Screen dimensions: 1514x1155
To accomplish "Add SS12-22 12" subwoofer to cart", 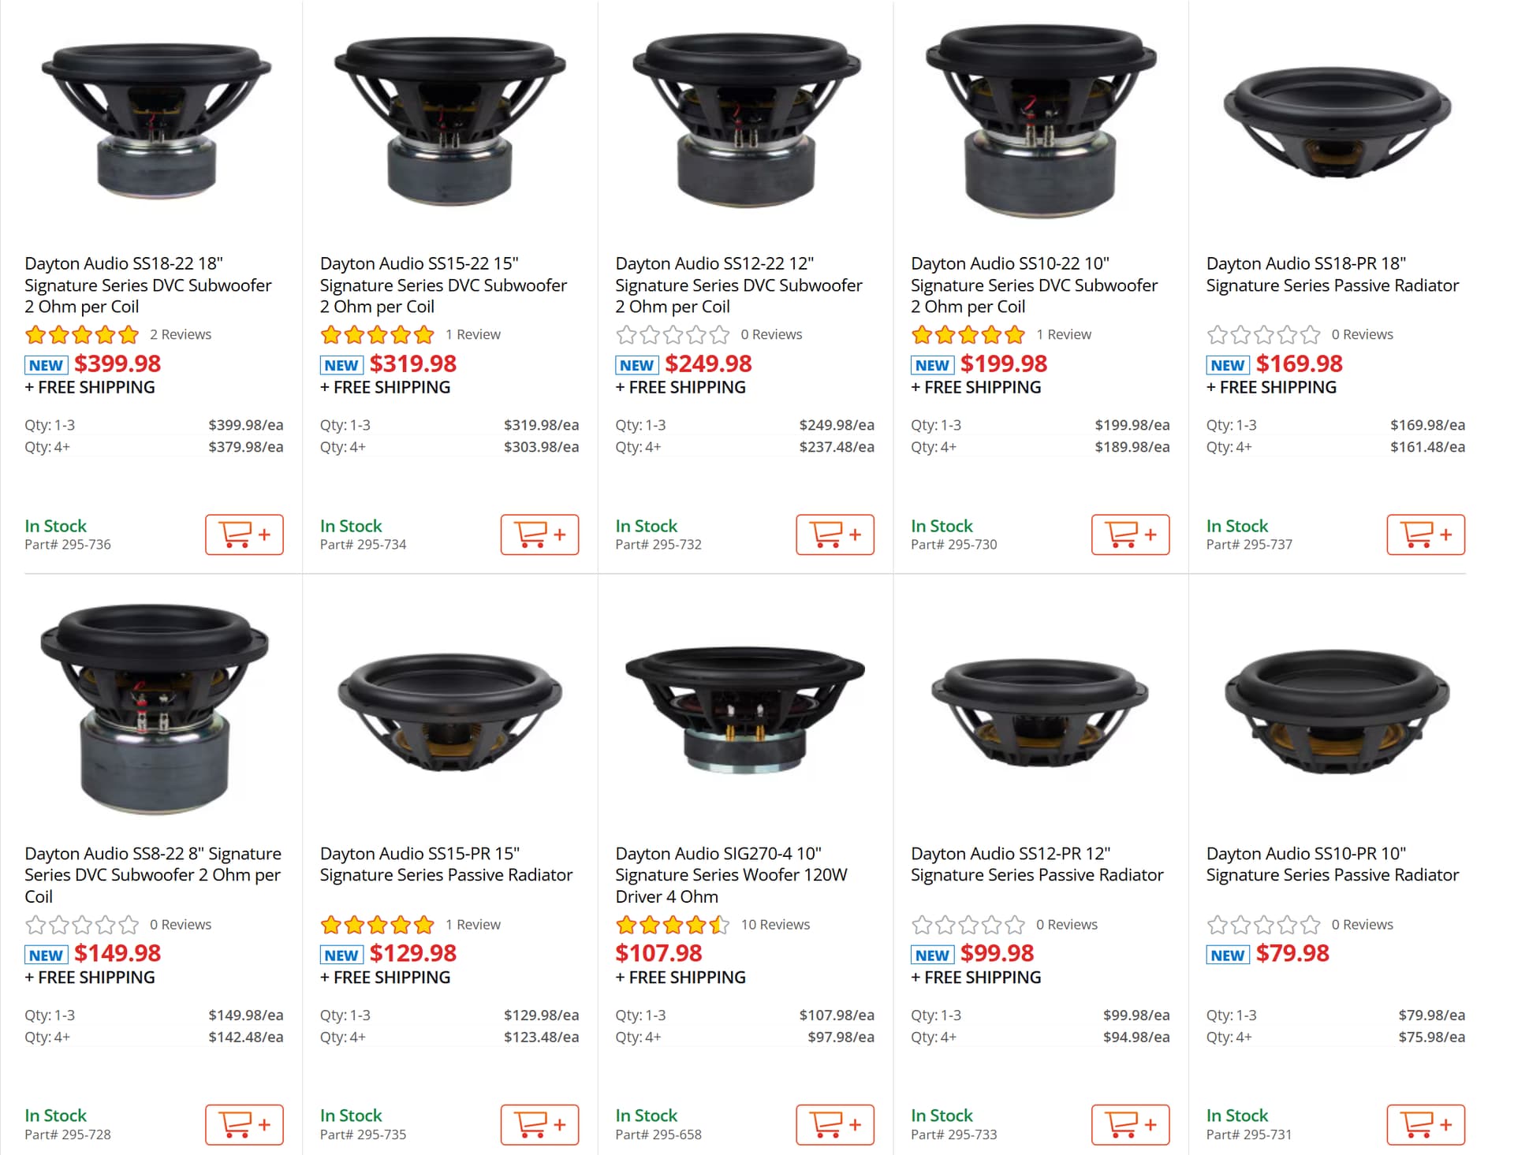I will [834, 535].
